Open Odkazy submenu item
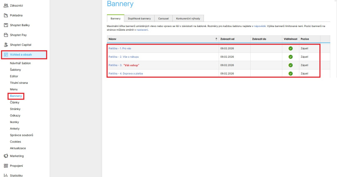337x177 pixels. click(x=15, y=115)
